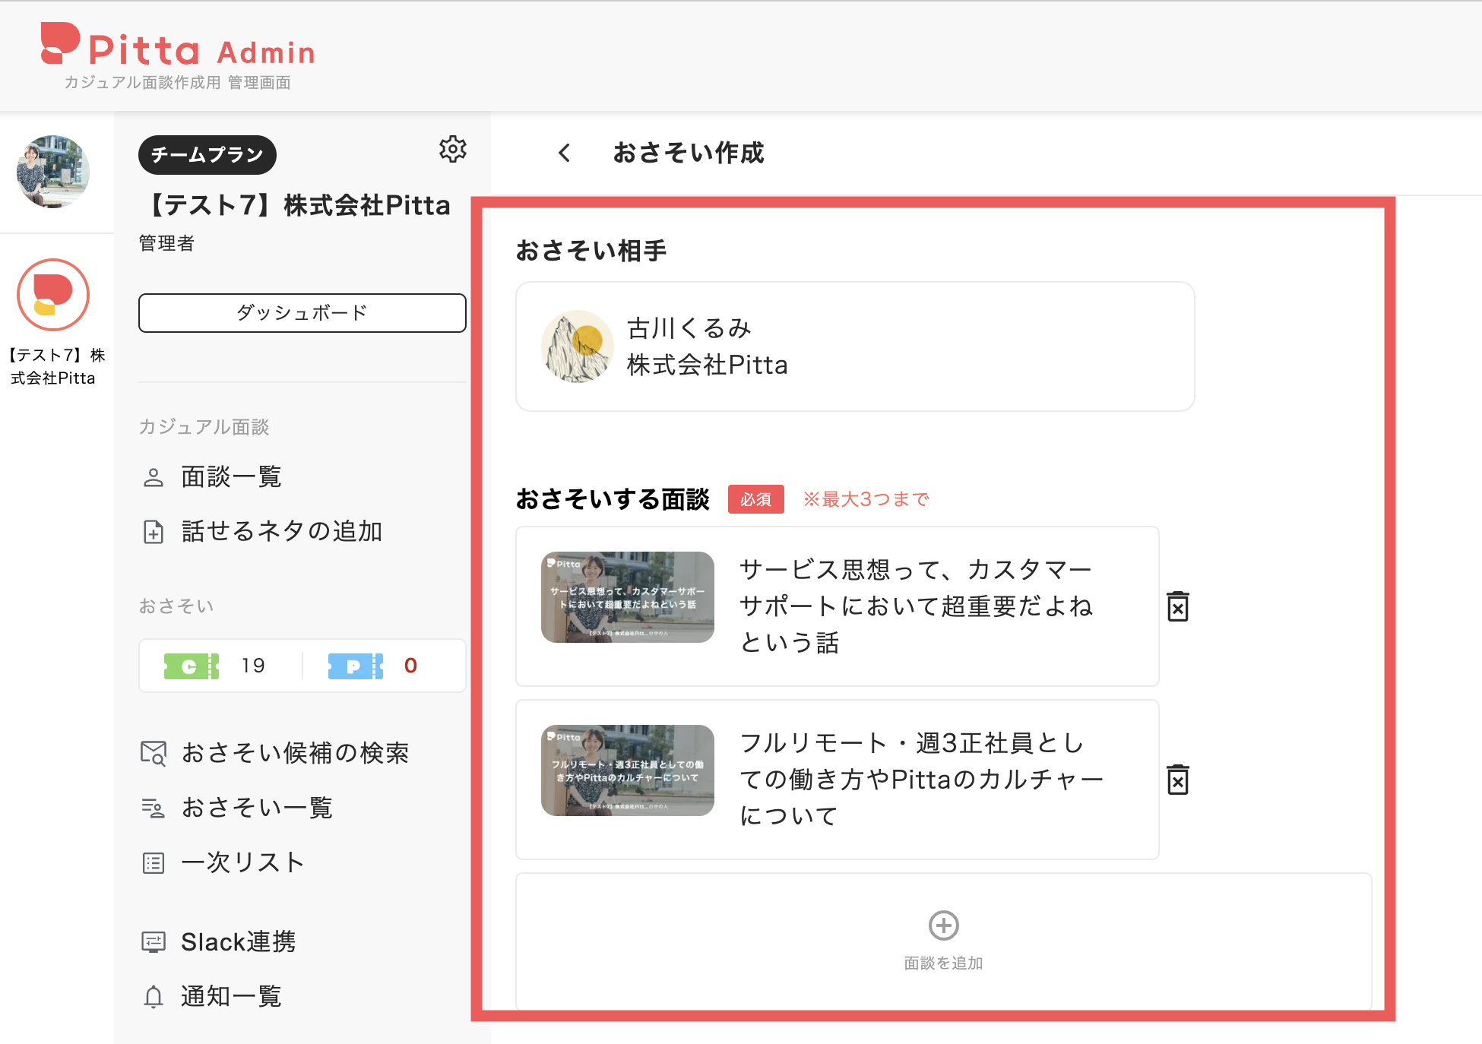Open 面談一覧 in the sidebar
The width and height of the screenshot is (1482, 1044).
[231, 476]
